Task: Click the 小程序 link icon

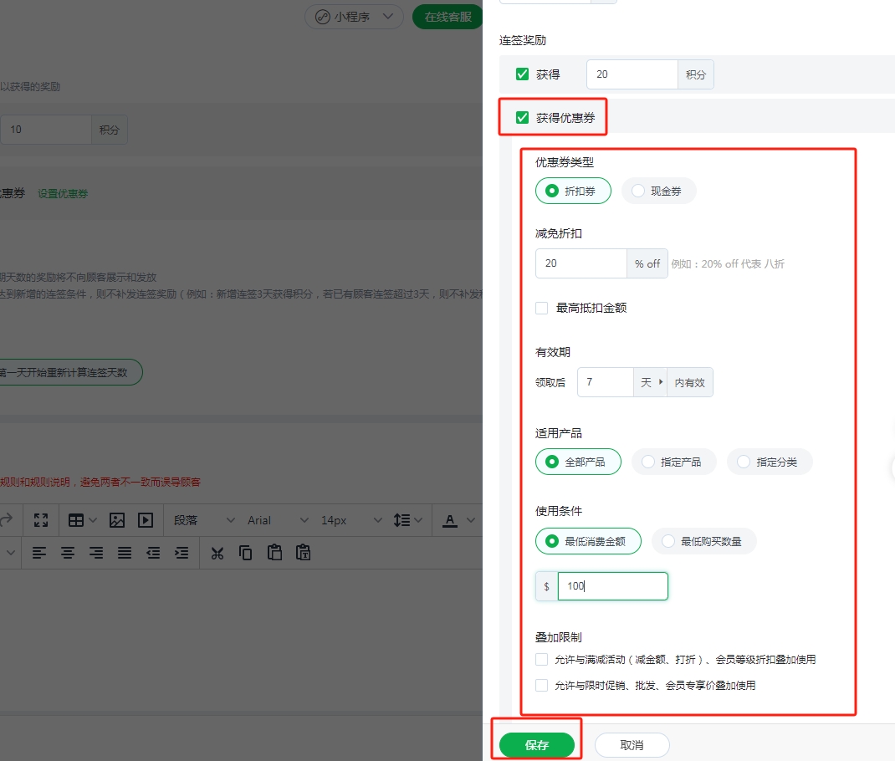Action: click(323, 17)
